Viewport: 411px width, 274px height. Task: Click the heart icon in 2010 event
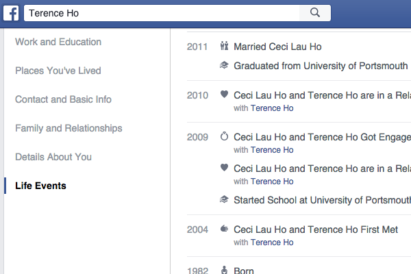pos(224,95)
